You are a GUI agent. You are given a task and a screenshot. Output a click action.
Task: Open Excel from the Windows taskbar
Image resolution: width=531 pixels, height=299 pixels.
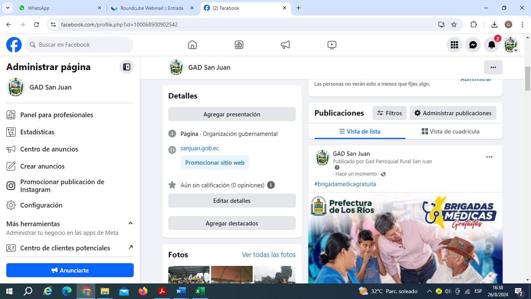[200, 291]
